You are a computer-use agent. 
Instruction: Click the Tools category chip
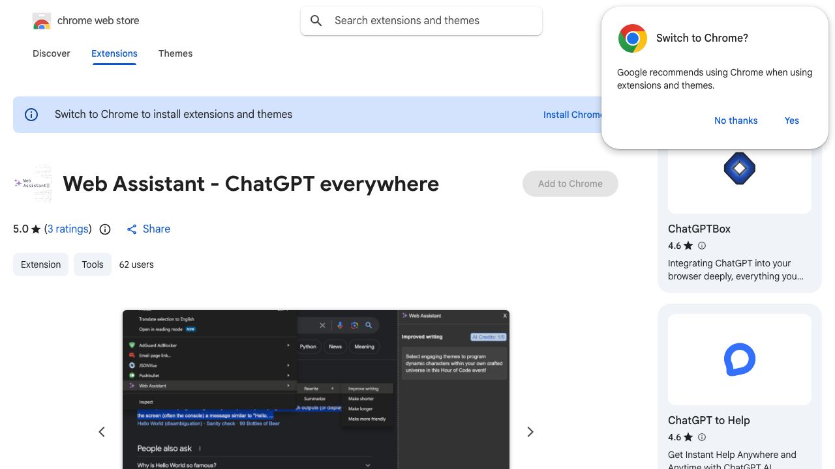(x=93, y=264)
